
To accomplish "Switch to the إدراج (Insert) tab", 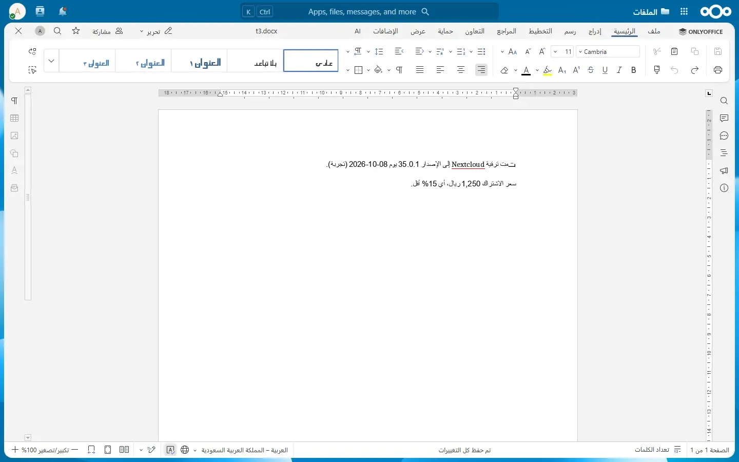I will [595, 31].
